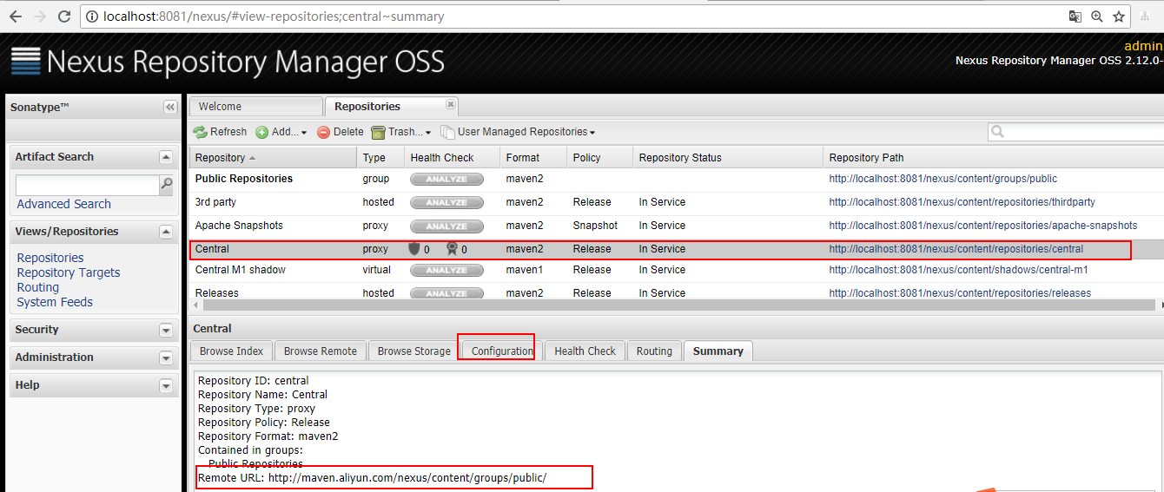Viewport: 1164px width, 492px height.
Task: Open Advanced Search link
Action: pyautogui.click(x=64, y=204)
